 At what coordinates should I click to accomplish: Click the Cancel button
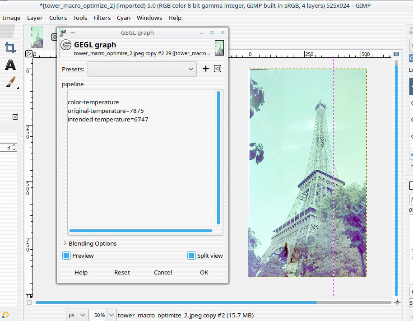(x=163, y=273)
